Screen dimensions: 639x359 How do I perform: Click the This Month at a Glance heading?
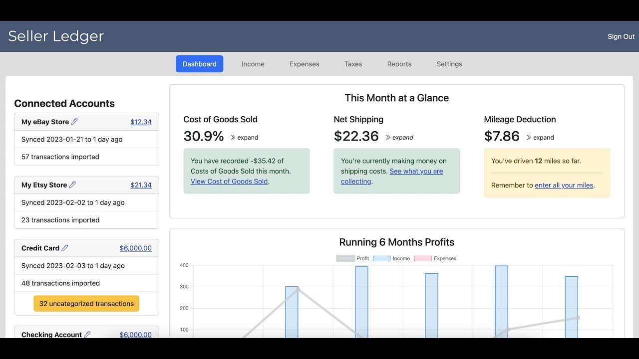(397, 98)
